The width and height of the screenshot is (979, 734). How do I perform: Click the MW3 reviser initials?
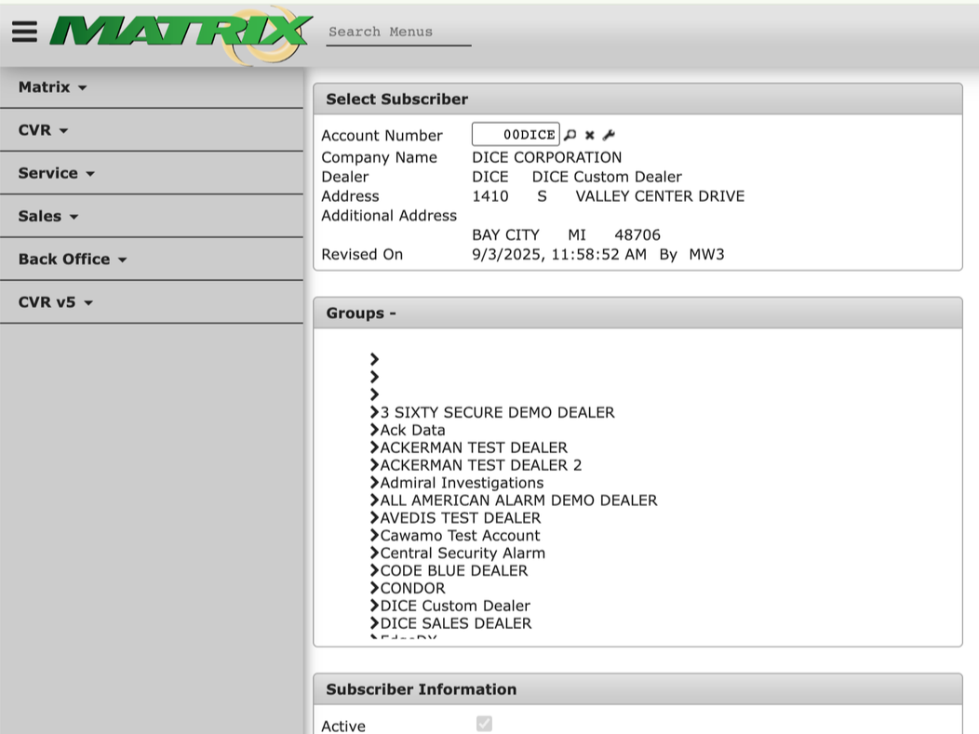[x=706, y=254]
